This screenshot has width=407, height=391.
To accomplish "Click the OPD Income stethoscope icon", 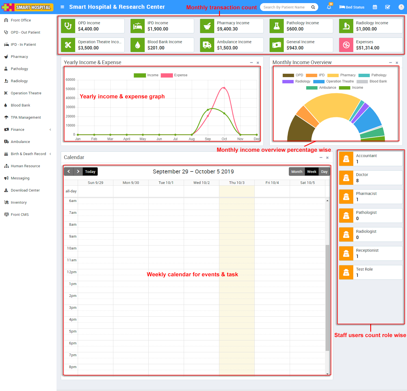I will [68, 26].
